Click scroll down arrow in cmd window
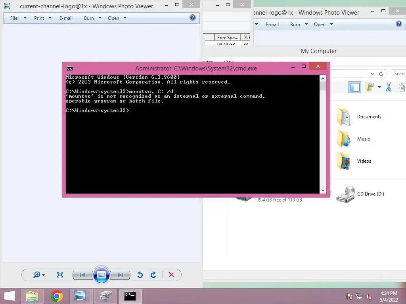 (x=323, y=190)
